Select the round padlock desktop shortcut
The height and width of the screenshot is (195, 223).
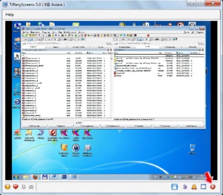coord(76,150)
